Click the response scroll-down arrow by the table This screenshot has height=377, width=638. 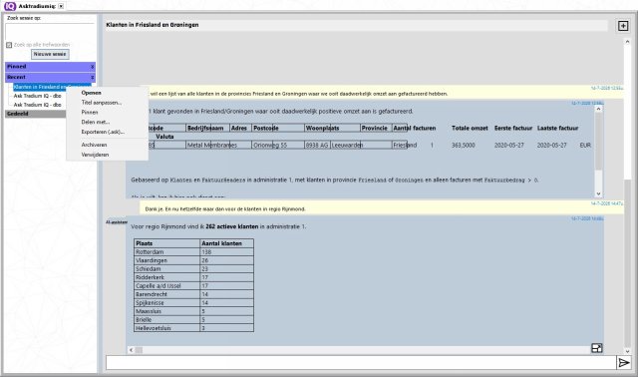tap(598, 193)
